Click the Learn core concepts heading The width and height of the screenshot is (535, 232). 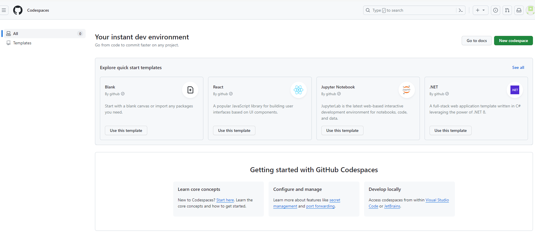point(199,189)
